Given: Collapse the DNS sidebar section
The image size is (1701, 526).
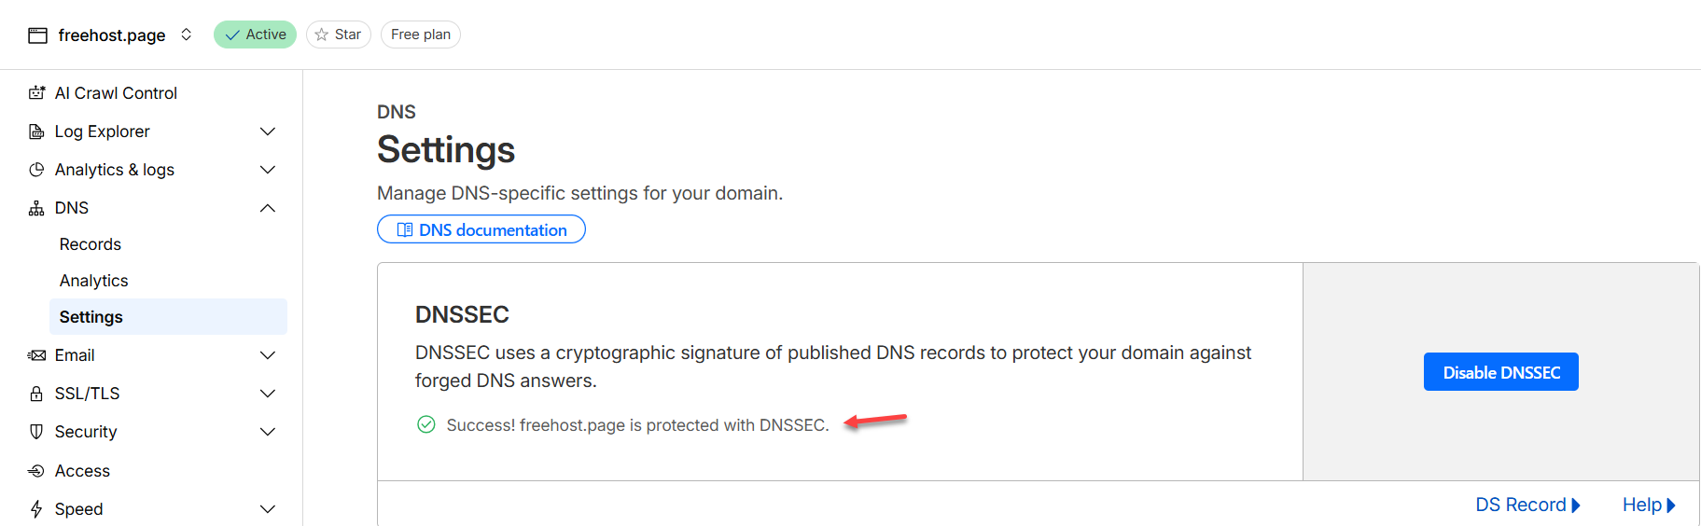Looking at the screenshot, I should coord(268,208).
